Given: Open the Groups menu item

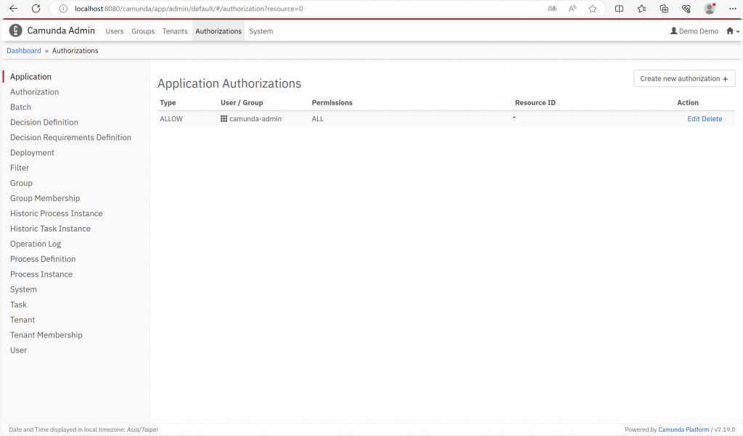Looking at the screenshot, I should pyautogui.click(x=143, y=30).
